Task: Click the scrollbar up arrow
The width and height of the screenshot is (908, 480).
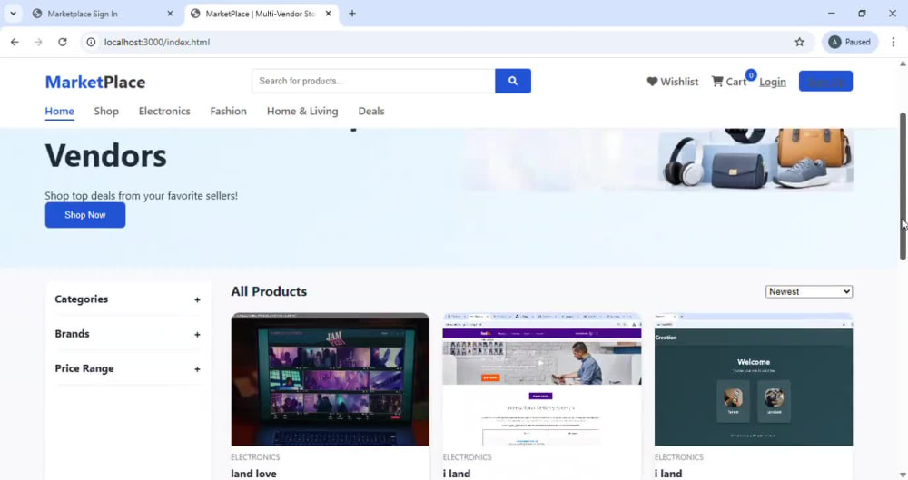Action: [x=903, y=64]
